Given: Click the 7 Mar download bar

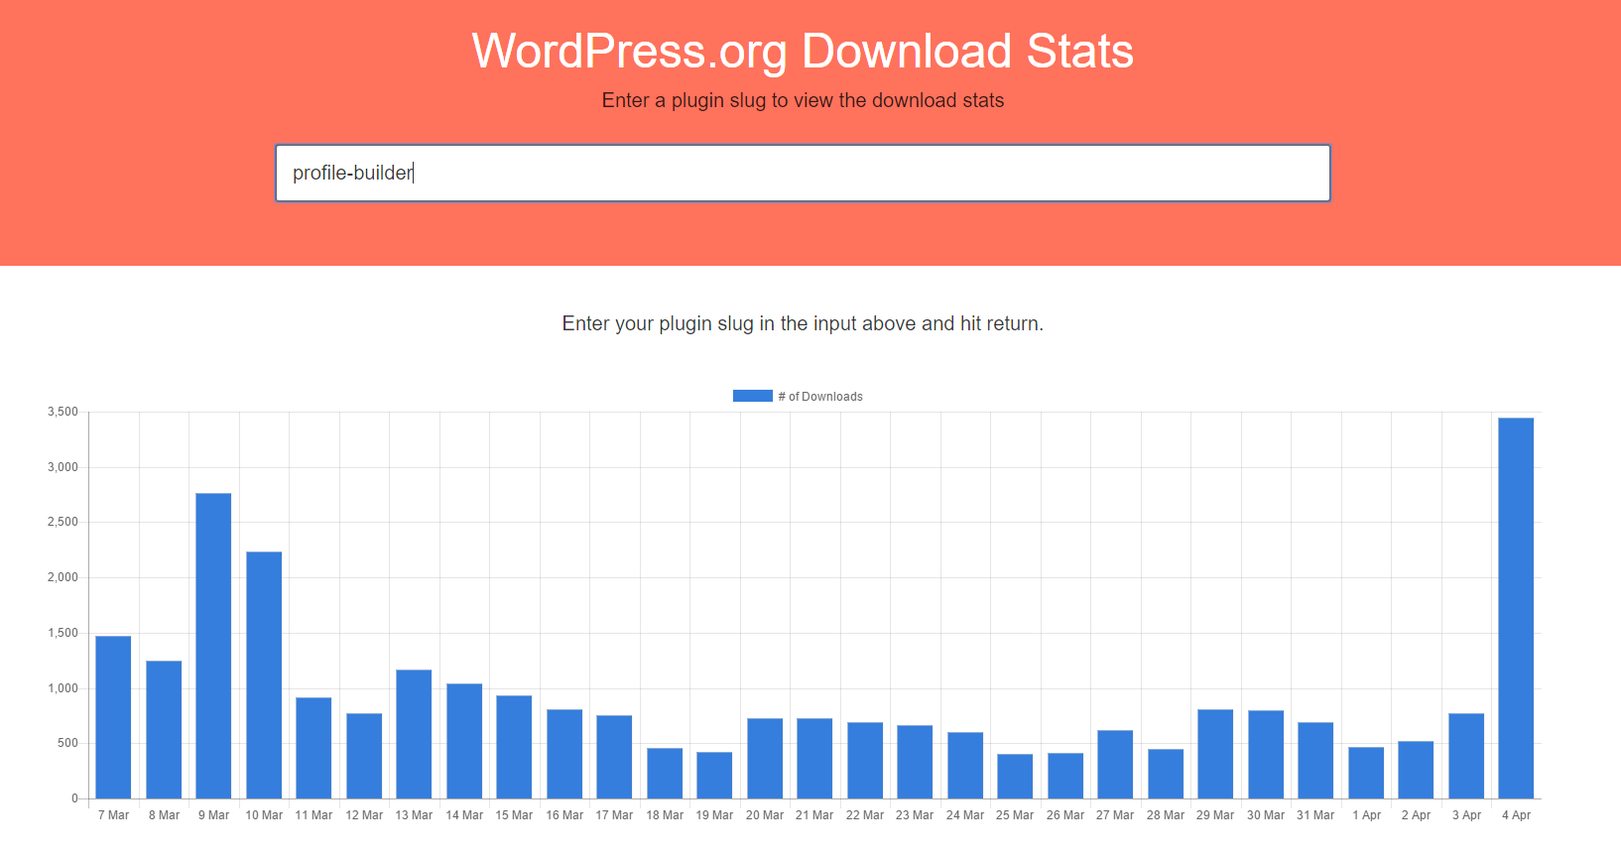Looking at the screenshot, I should [113, 717].
